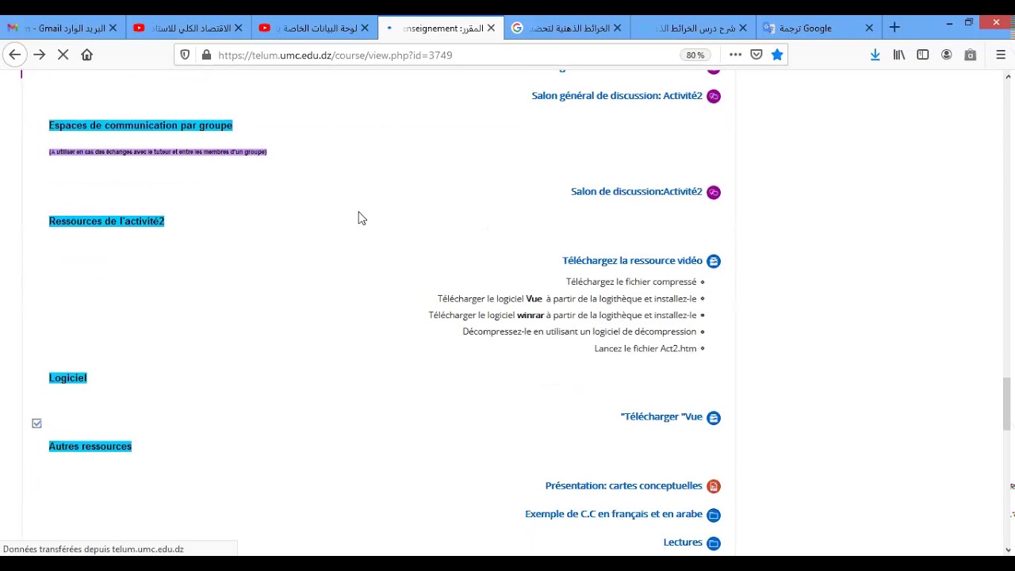Reset zoom using the 80% indicator
1015x571 pixels.
(x=695, y=55)
